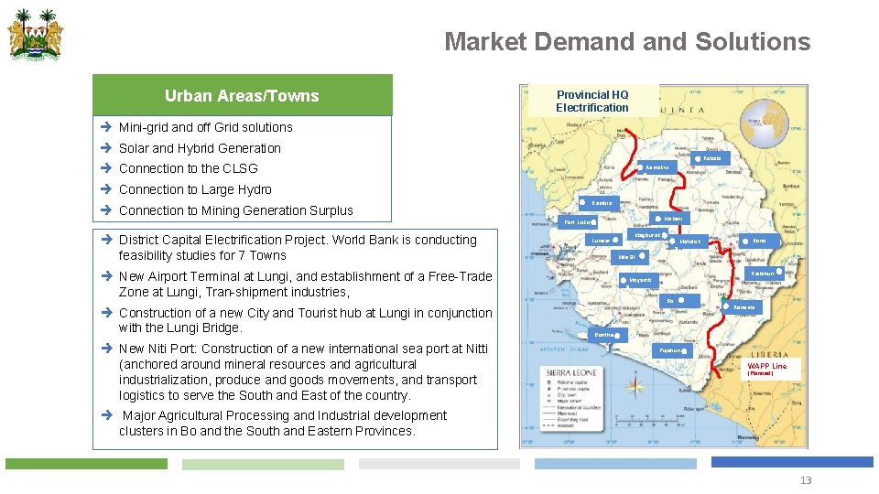Click the text Connection to the CLSG

click(188, 168)
